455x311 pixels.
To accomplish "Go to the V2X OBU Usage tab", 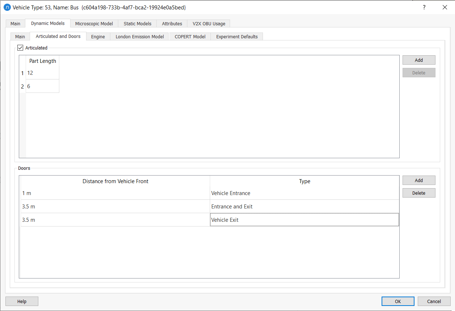I will point(209,23).
